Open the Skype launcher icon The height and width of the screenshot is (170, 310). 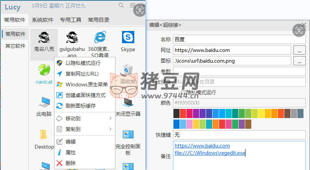coord(128,38)
